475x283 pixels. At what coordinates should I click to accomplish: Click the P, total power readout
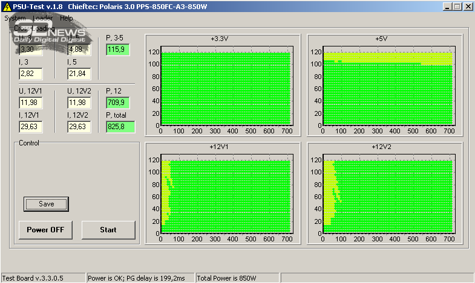tap(120, 127)
